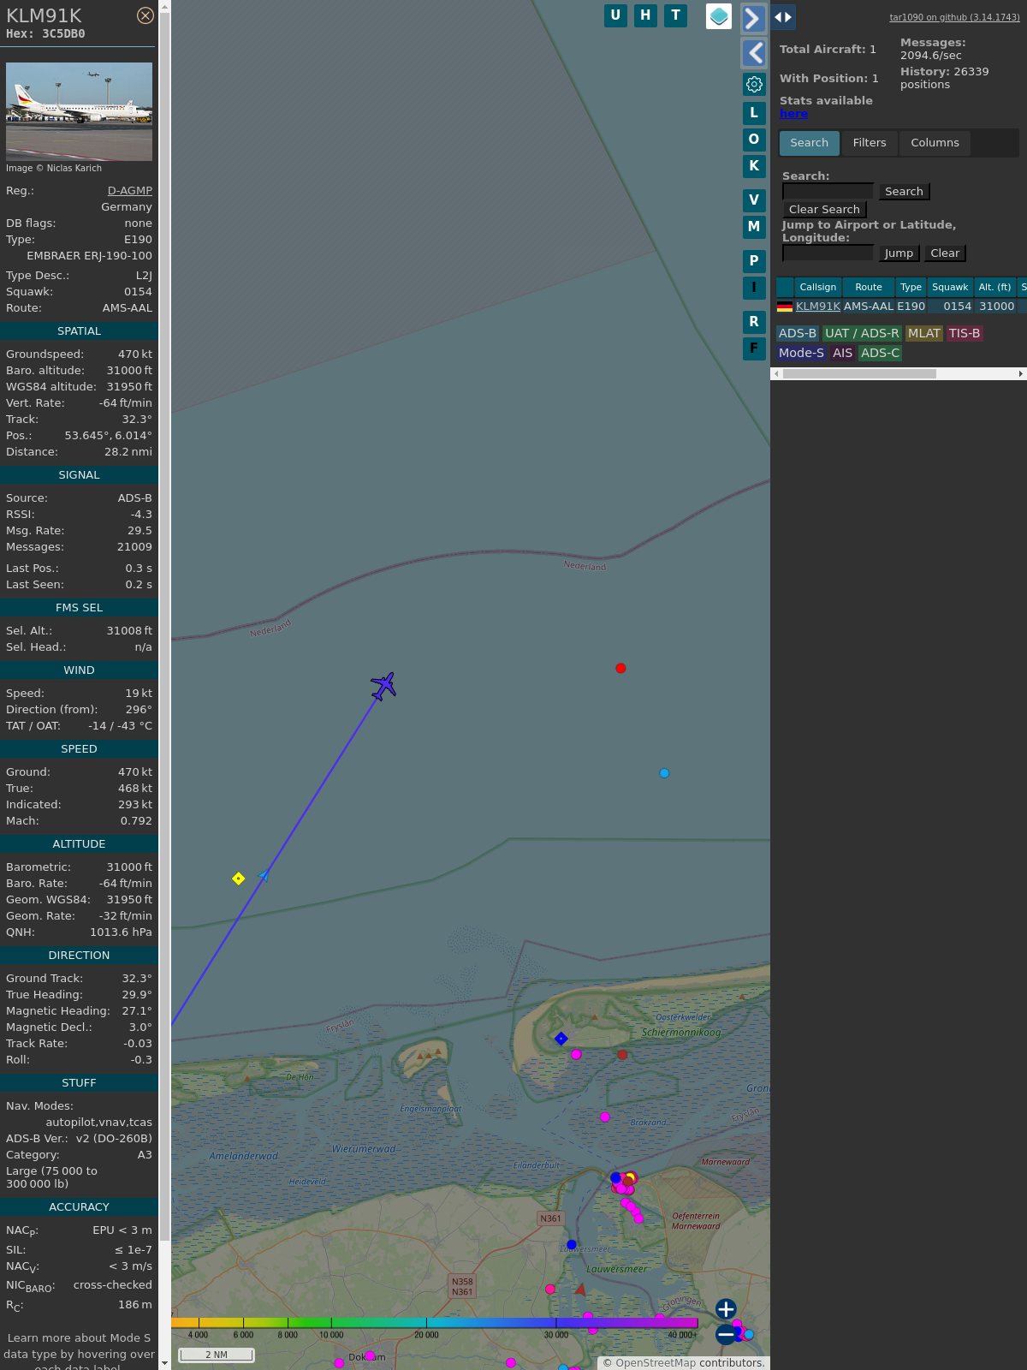Toggle the M button on map
Screen dimensions: 1027x1370
(x=754, y=226)
